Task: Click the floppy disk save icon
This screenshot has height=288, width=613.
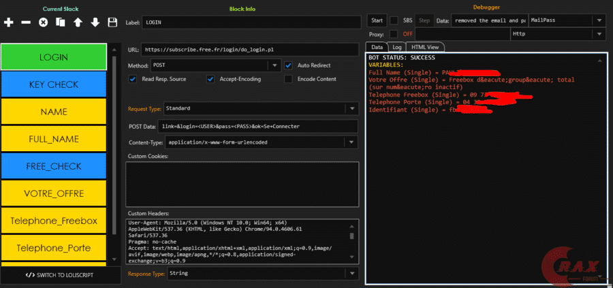Action: (112, 22)
